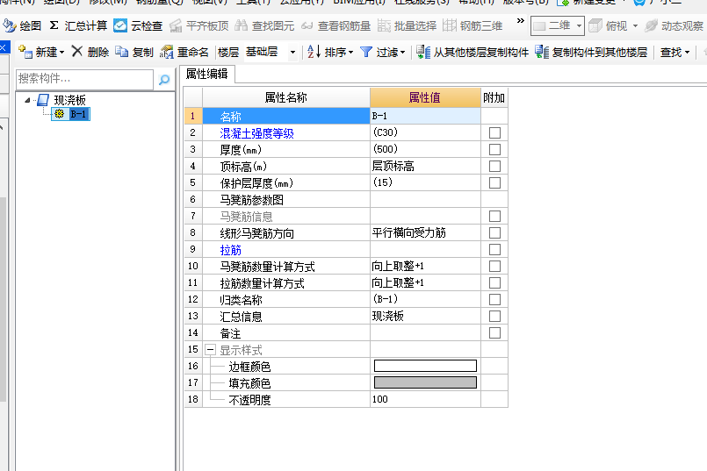Toggle 备注 附加 checkbox
Viewport: 707px width, 471px height.
click(494, 332)
